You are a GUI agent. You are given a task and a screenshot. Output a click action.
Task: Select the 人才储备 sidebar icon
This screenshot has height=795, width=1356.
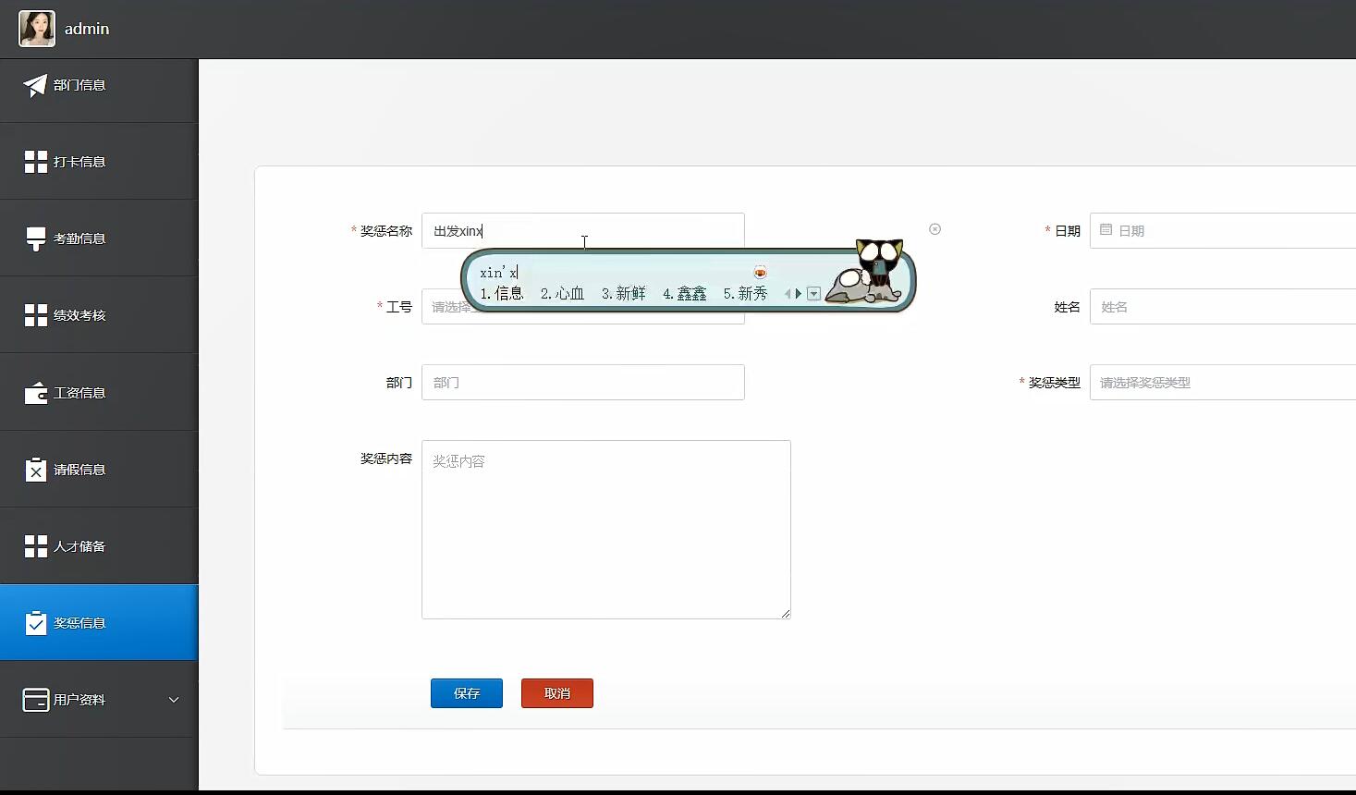pyautogui.click(x=35, y=545)
